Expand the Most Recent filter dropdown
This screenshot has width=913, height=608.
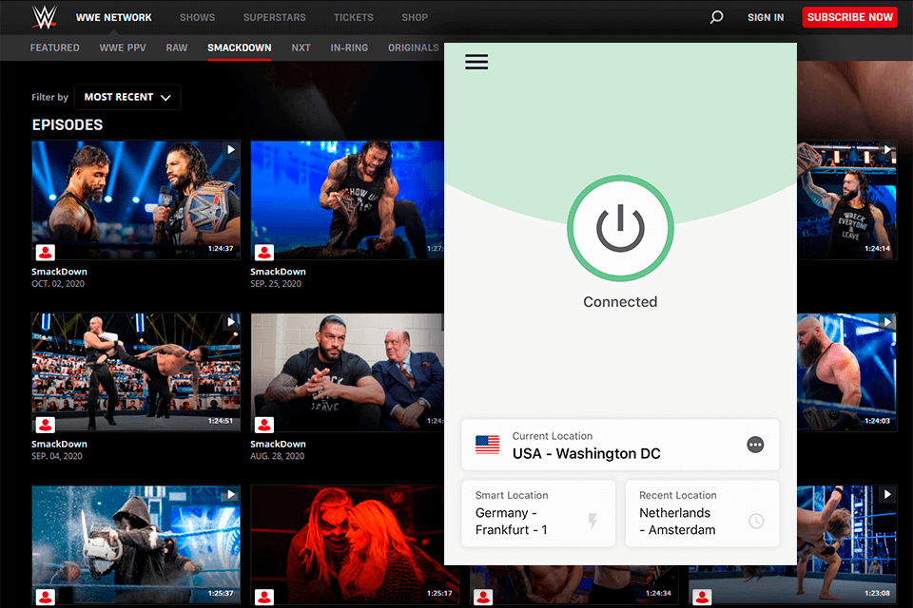127,97
